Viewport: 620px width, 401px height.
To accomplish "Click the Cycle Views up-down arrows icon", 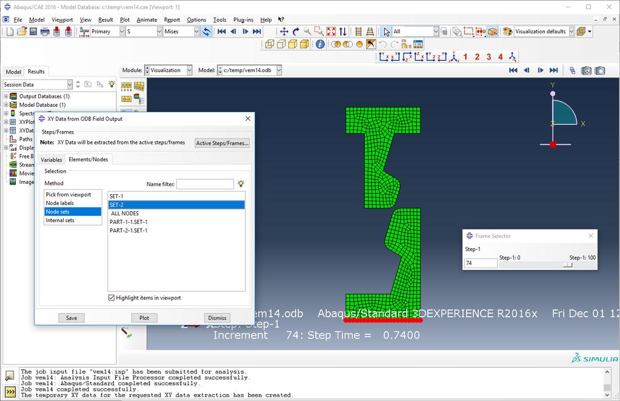I will [342, 32].
